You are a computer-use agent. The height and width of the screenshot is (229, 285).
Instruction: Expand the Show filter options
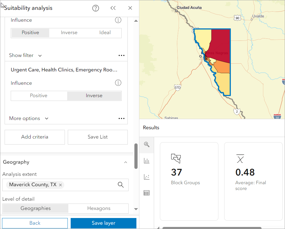(25, 55)
